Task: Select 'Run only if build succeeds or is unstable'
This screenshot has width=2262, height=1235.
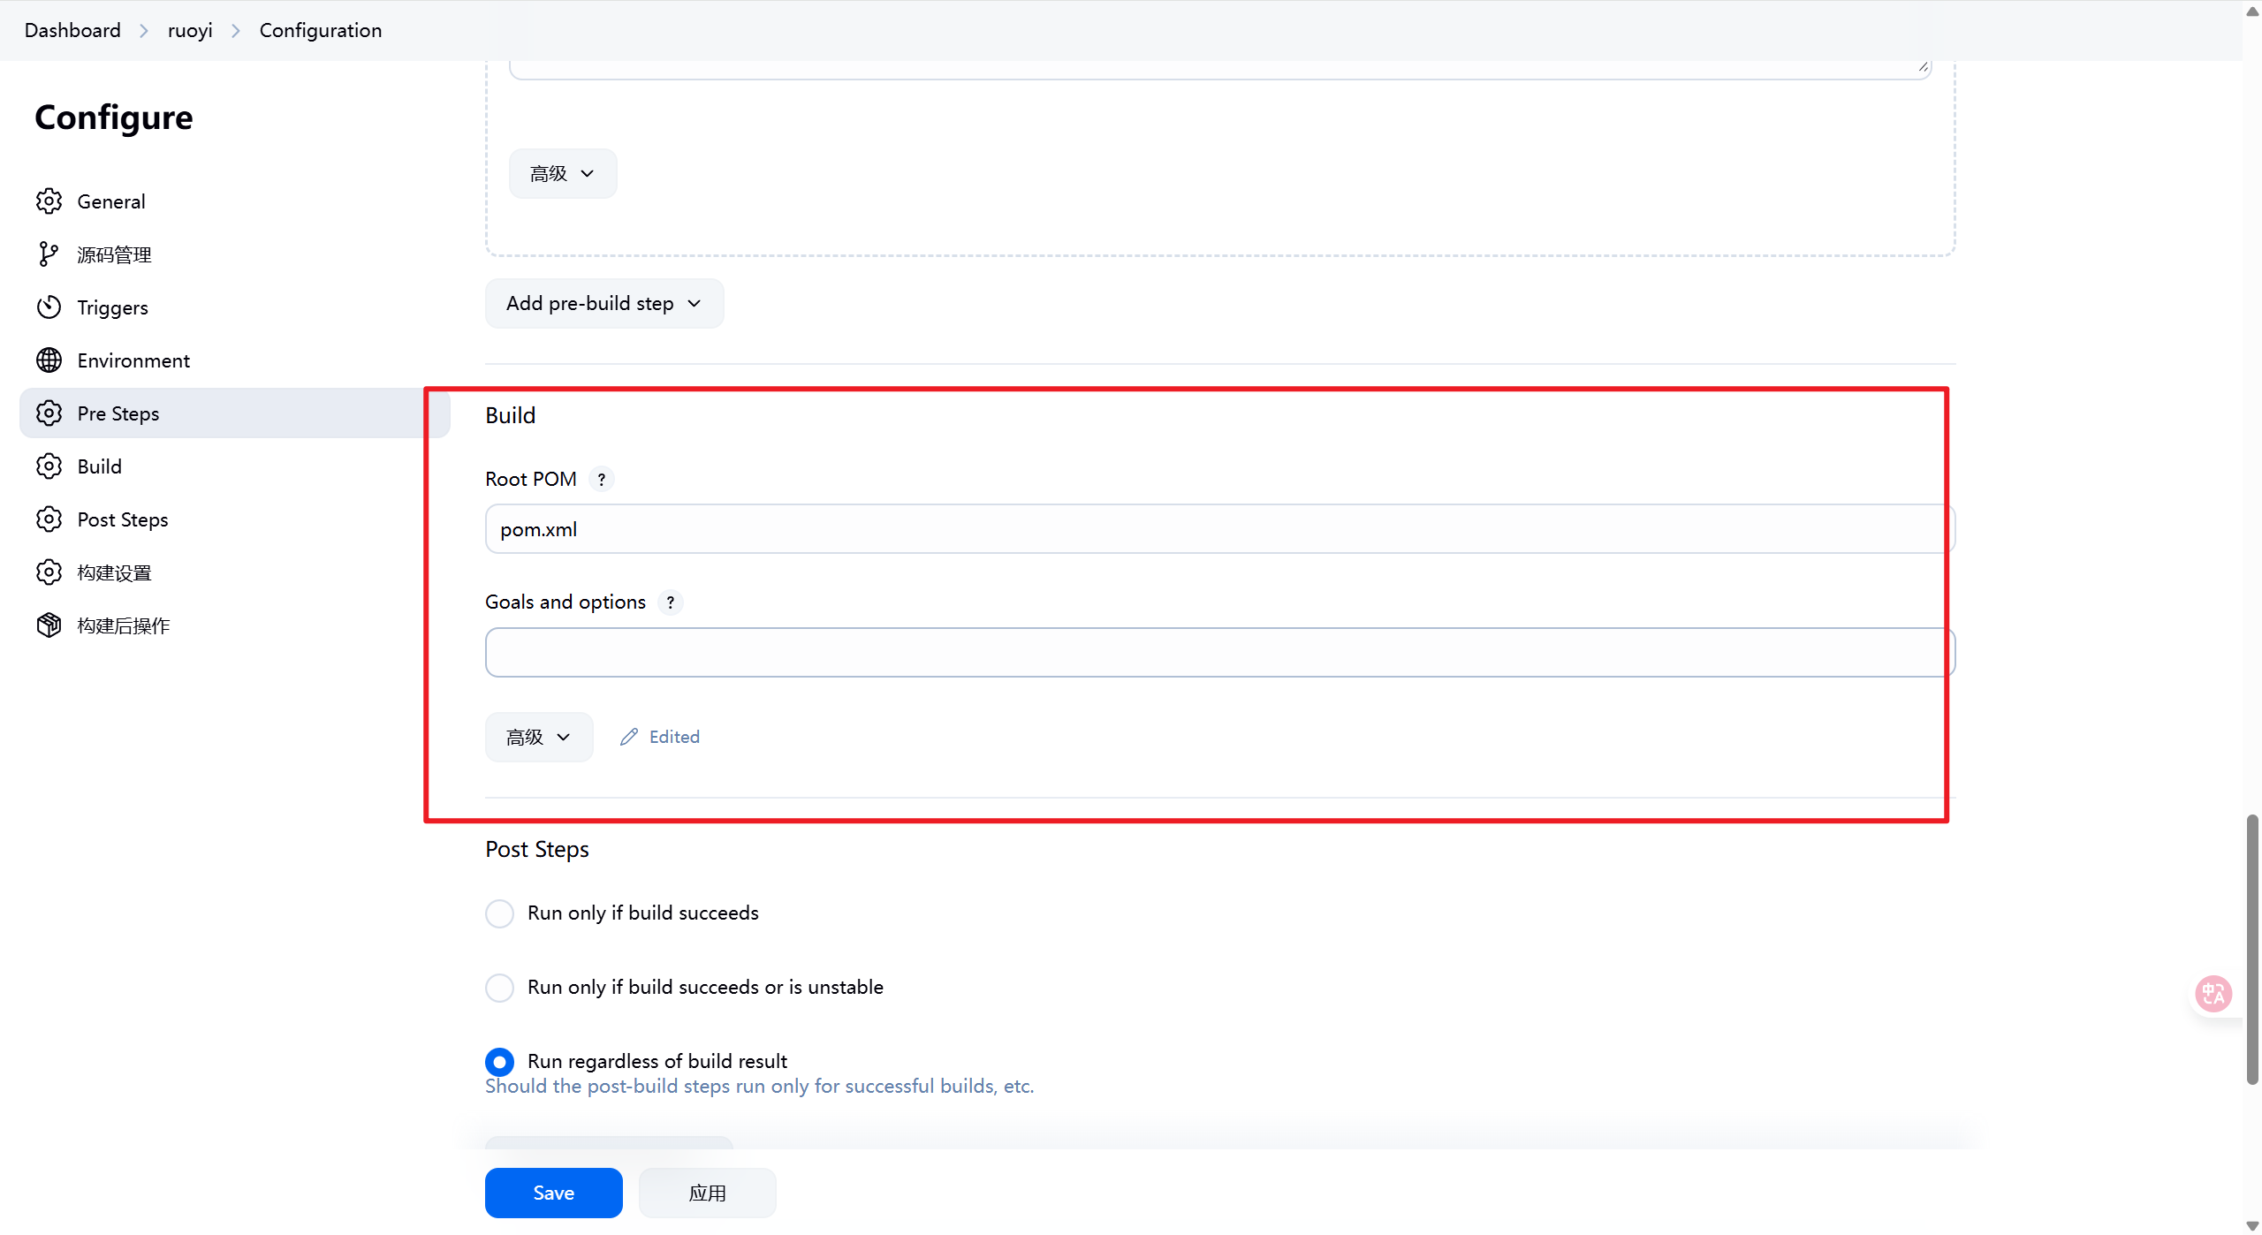Action: pyautogui.click(x=499, y=988)
